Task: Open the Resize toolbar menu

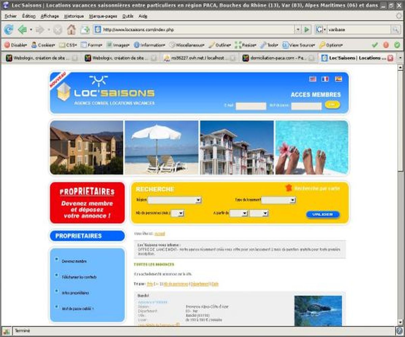Action: pos(245,45)
